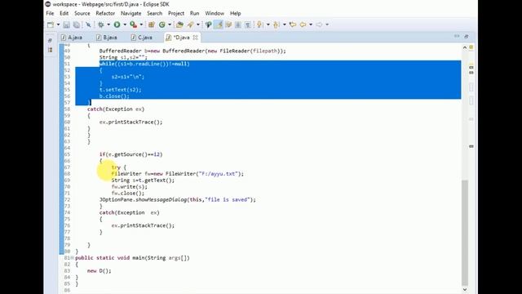
Task: Open the Project menu
Action: 176,13
